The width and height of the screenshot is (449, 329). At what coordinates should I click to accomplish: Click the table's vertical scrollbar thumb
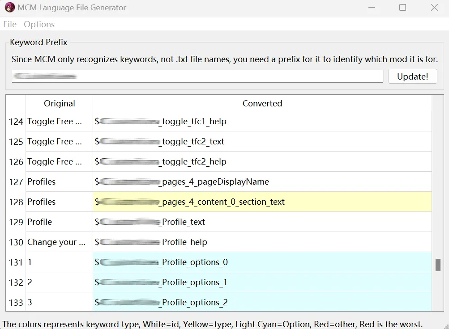coord(438,265)
